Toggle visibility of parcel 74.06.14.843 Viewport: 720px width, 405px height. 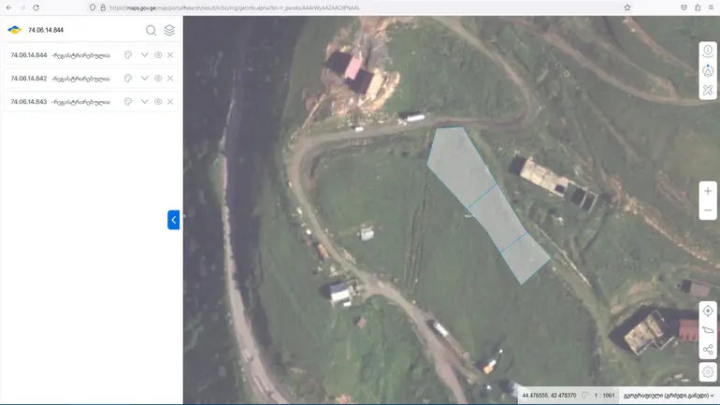tap(158, 101)
